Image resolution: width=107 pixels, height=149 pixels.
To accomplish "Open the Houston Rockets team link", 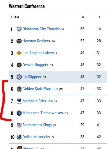I will [36, 41].
